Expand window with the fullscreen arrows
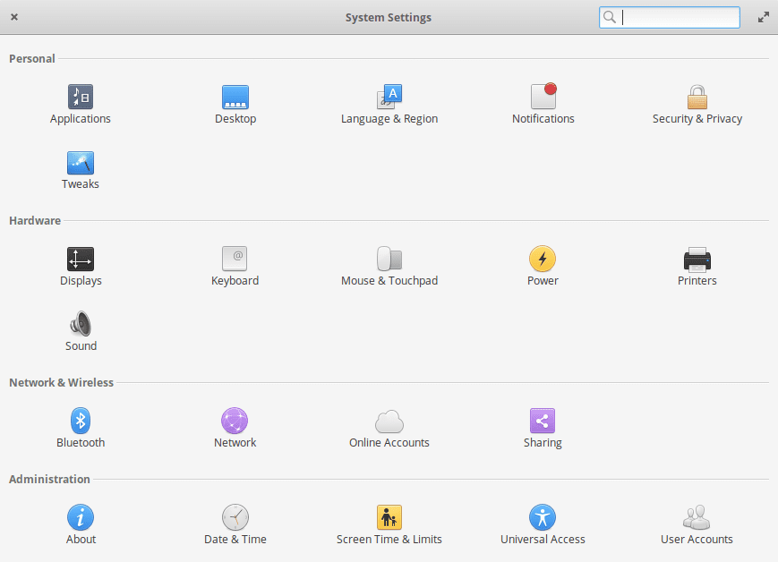Screen dimensions: 778x562 point(763,16)
